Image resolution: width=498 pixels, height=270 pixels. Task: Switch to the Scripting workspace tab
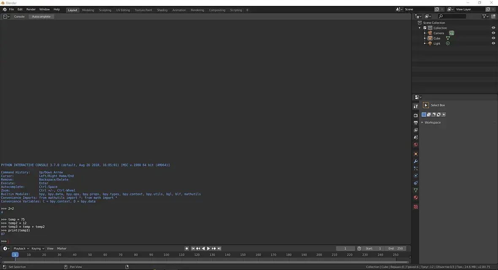tap(236, 10)
